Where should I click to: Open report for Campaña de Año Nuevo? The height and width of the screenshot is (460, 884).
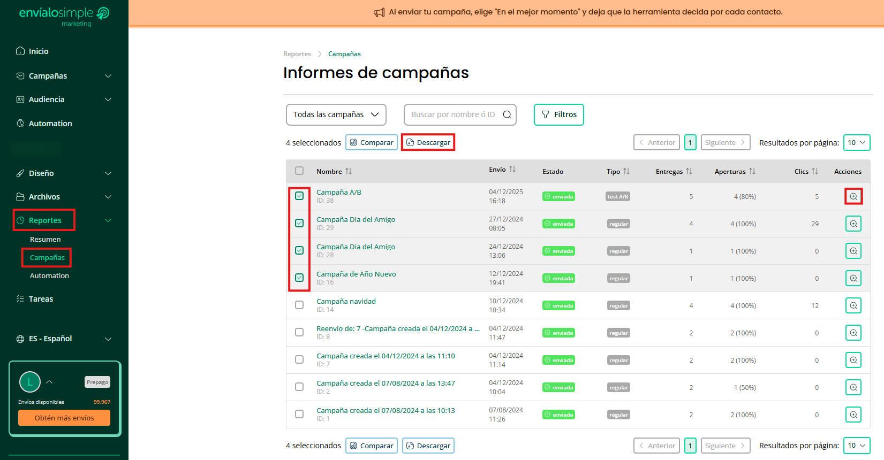coord(853,278)
